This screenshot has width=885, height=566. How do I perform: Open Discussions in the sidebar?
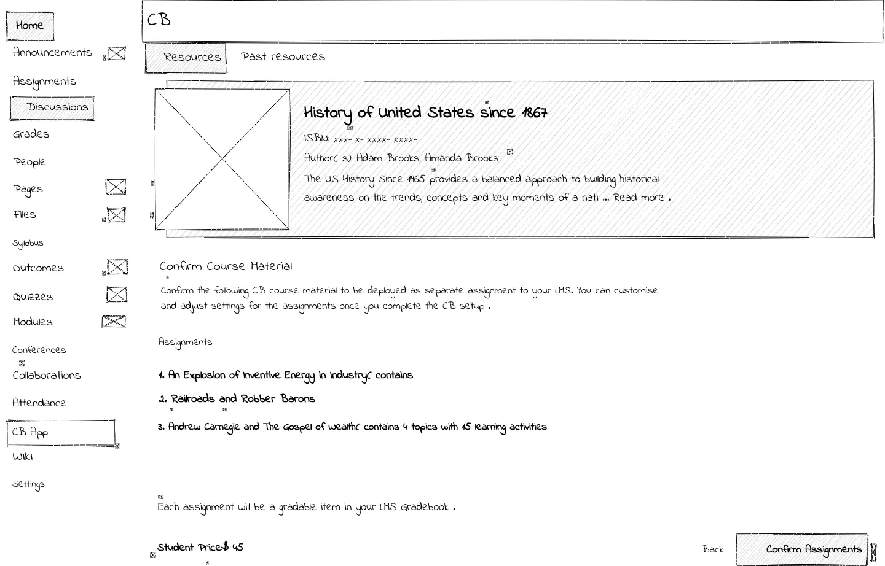pyautogui.click(x=52, y=108)
